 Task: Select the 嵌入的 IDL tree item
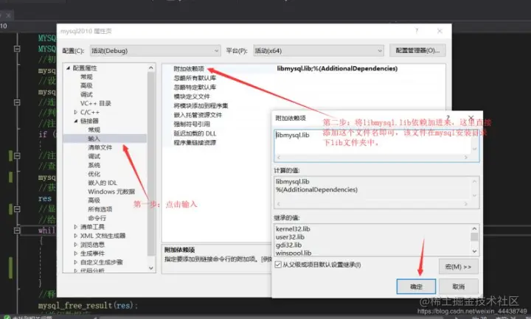[x=103, y=183]
